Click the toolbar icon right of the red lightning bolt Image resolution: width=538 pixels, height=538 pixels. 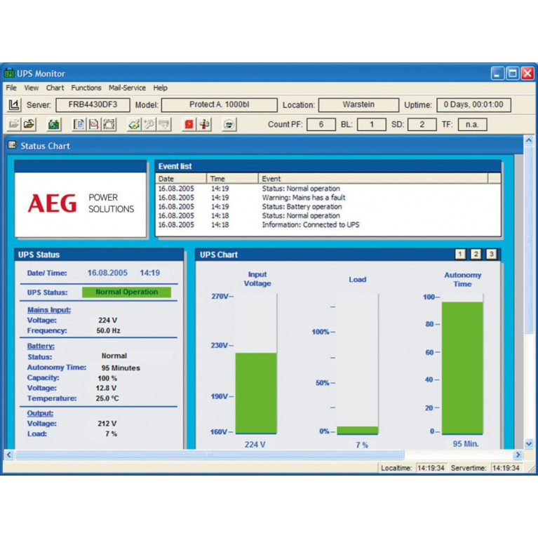[x=204, y=124]
